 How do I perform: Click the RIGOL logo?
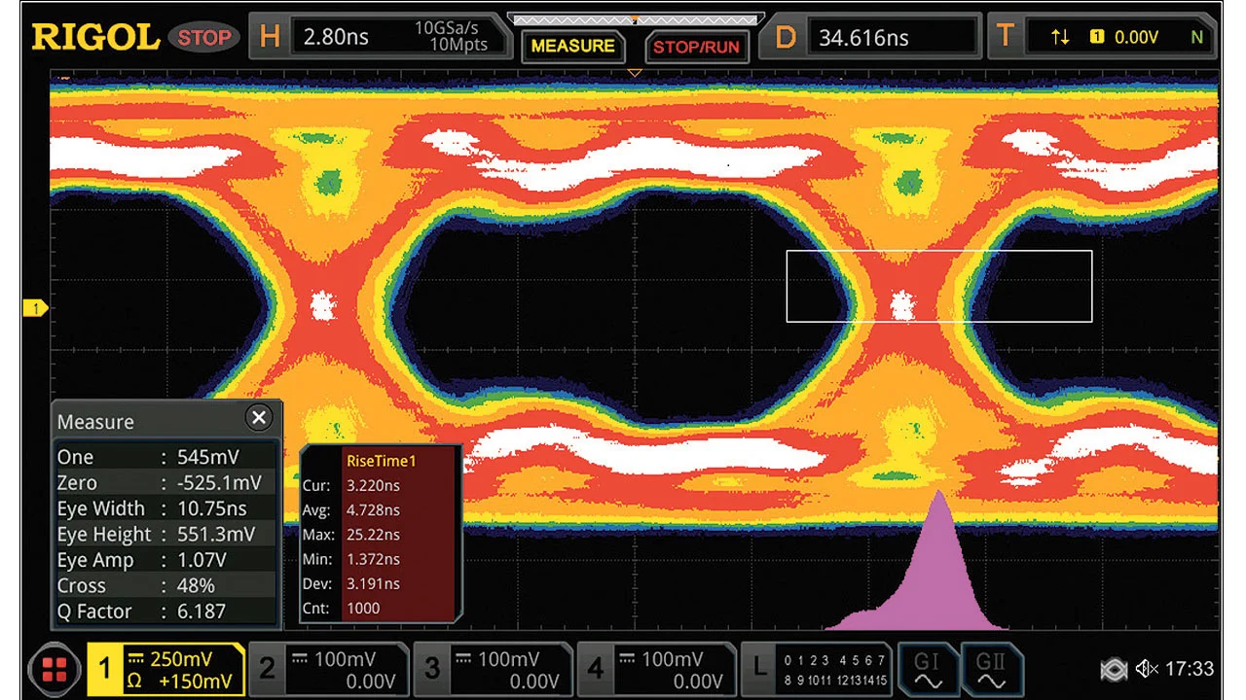pyautogui.click(x=95, y=37)
